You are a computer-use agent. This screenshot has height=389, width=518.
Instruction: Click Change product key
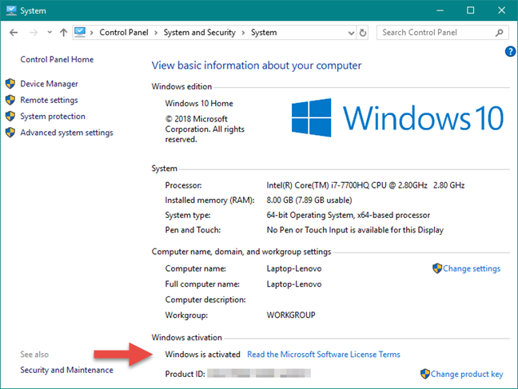coord(467,374)
